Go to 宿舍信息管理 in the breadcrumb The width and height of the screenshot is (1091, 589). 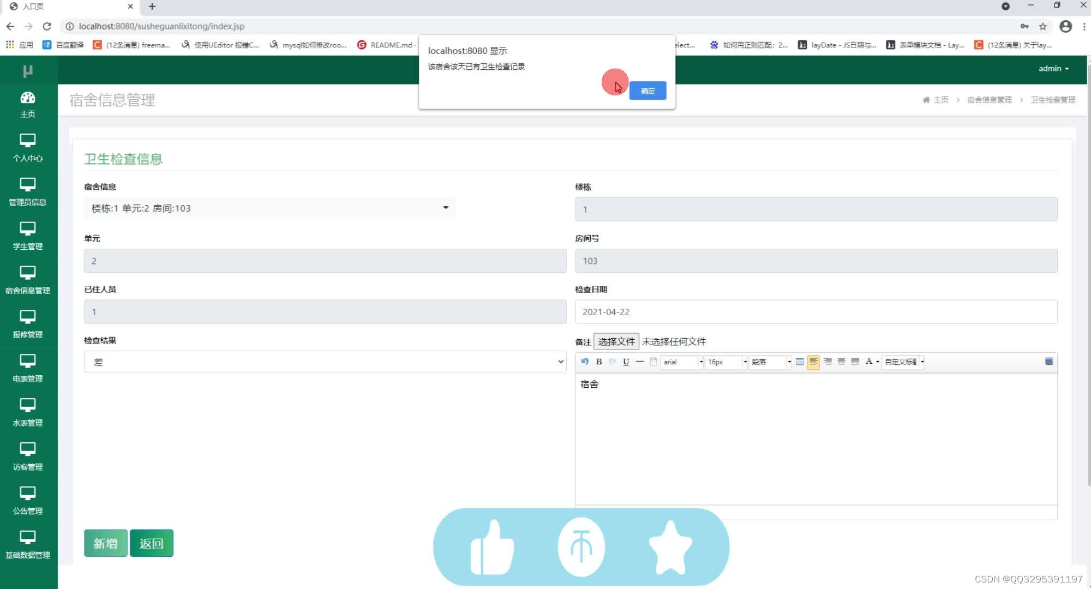[990, 100]
